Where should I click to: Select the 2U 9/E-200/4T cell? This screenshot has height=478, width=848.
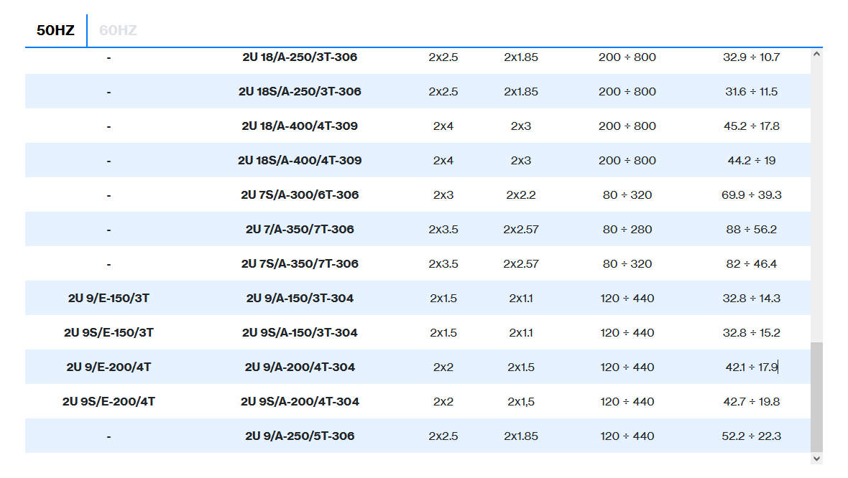click(109, 367)
